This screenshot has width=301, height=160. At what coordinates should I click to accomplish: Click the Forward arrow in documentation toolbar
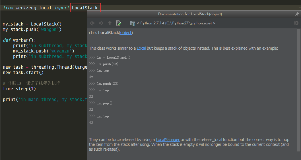101,23
